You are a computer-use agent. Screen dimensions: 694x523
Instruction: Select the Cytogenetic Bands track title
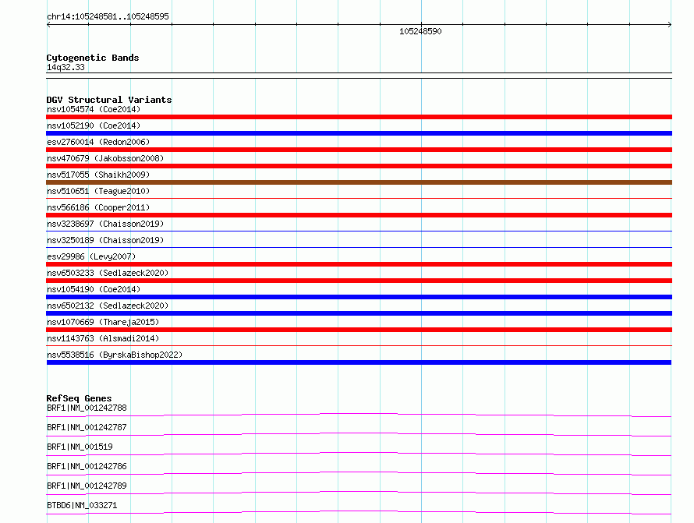point(93,58)
